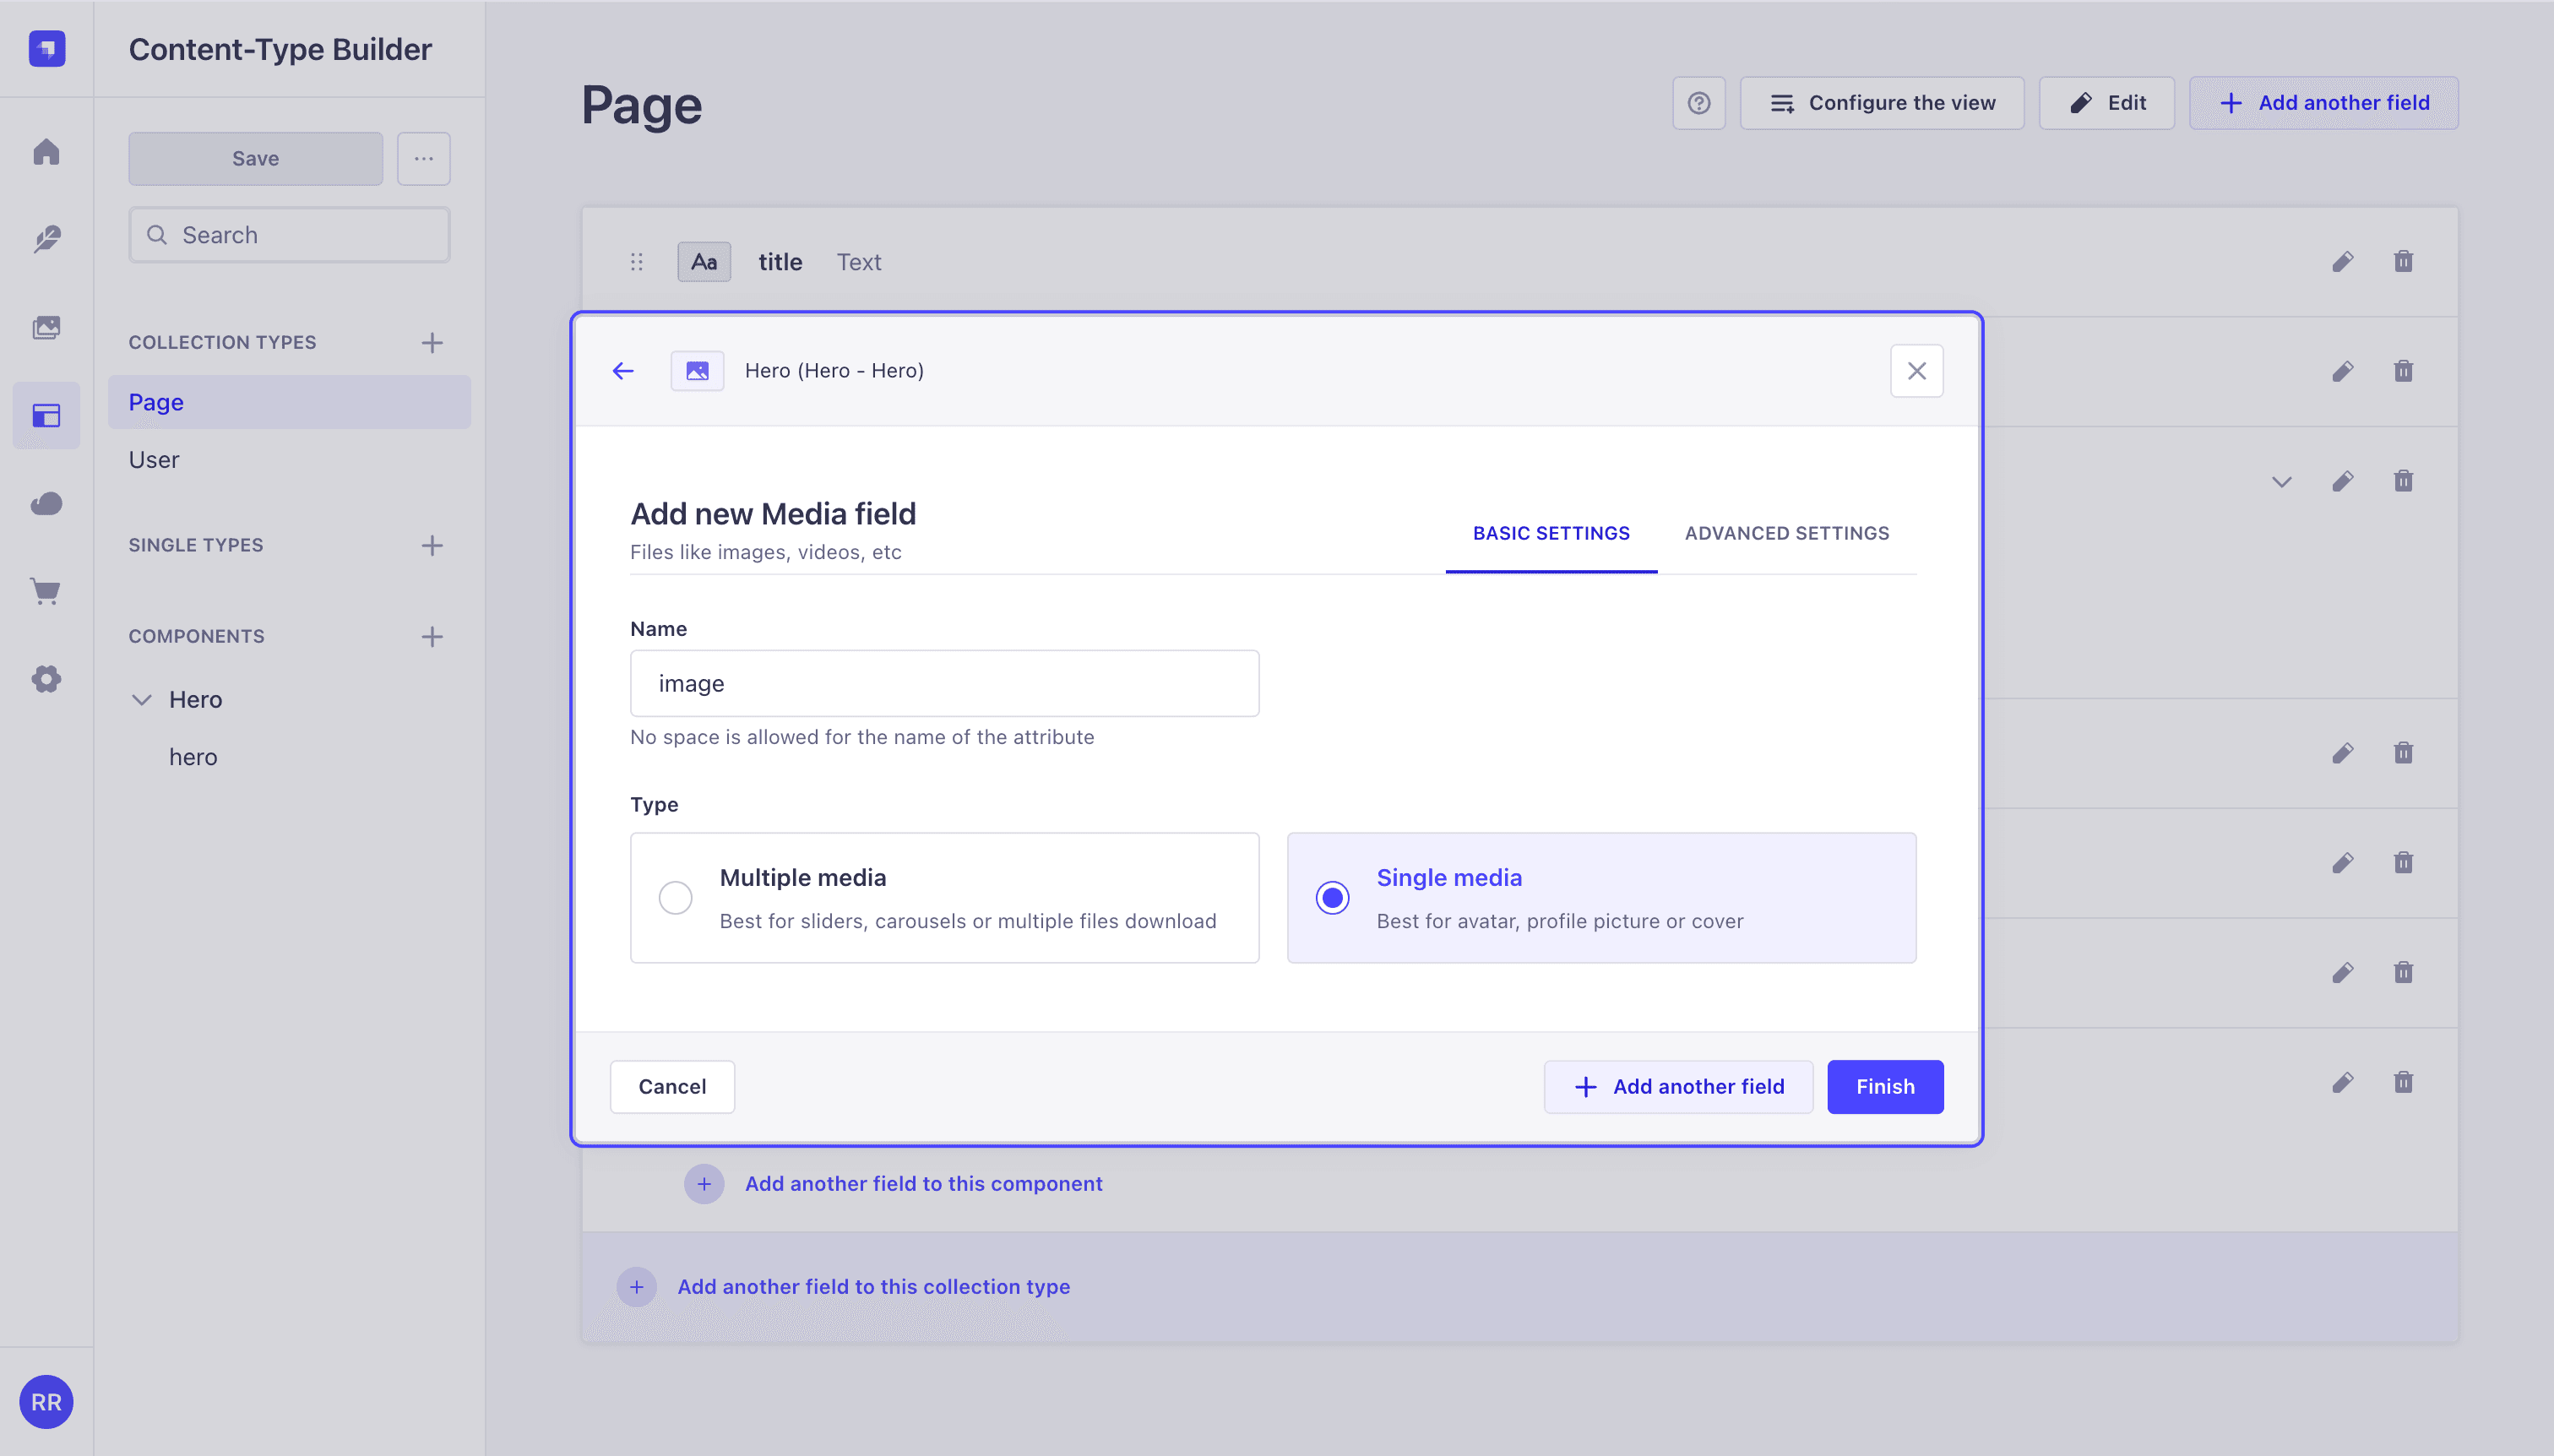This screenshot has width=2554, height=1456.
Task: Open Content Manager feather icon
Action: pyautogui.click(x=46, y=239)
